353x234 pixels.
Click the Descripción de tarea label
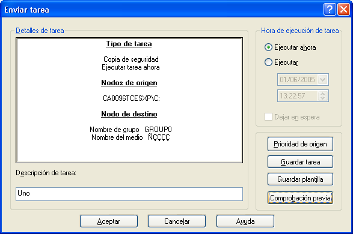(x=46, y=173)
